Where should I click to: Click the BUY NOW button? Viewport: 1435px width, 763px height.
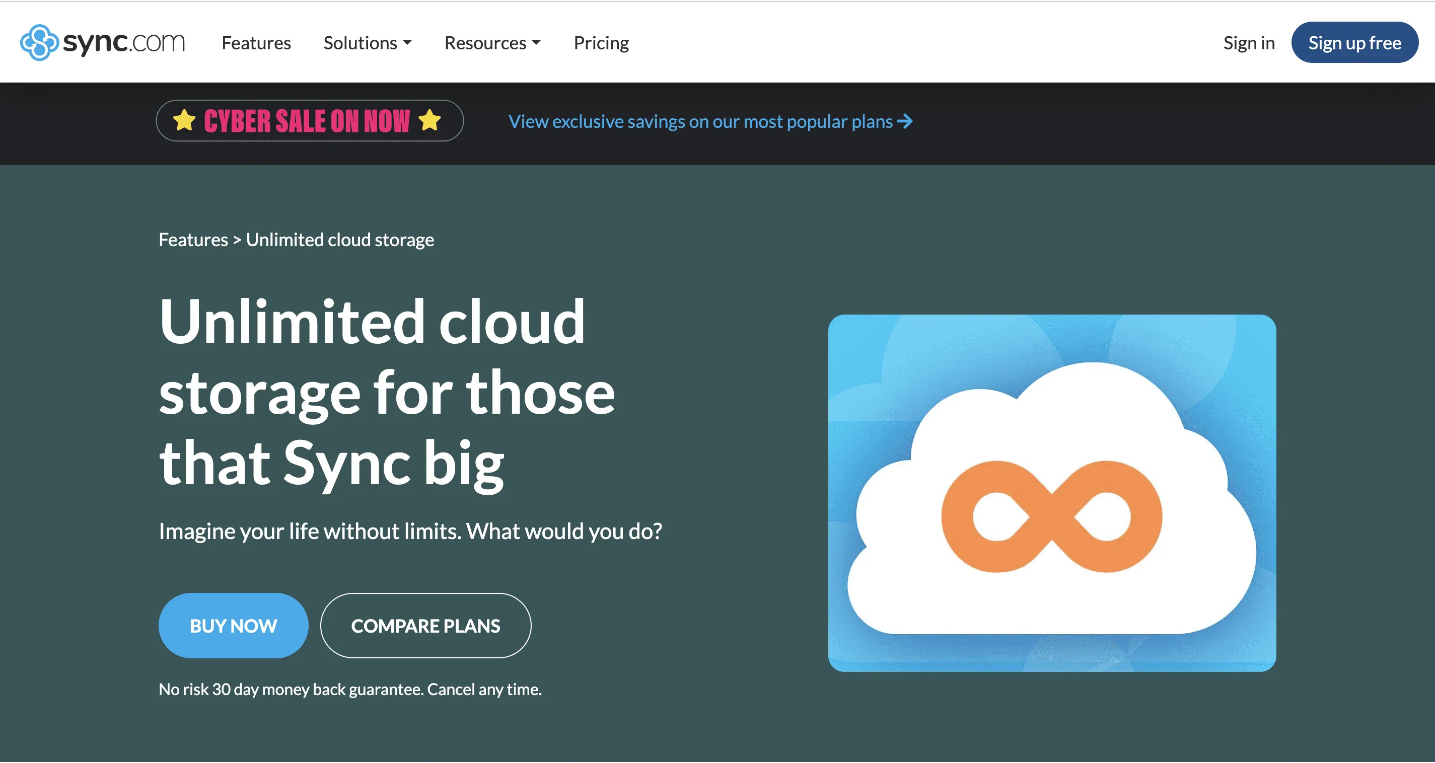point(233,625)
